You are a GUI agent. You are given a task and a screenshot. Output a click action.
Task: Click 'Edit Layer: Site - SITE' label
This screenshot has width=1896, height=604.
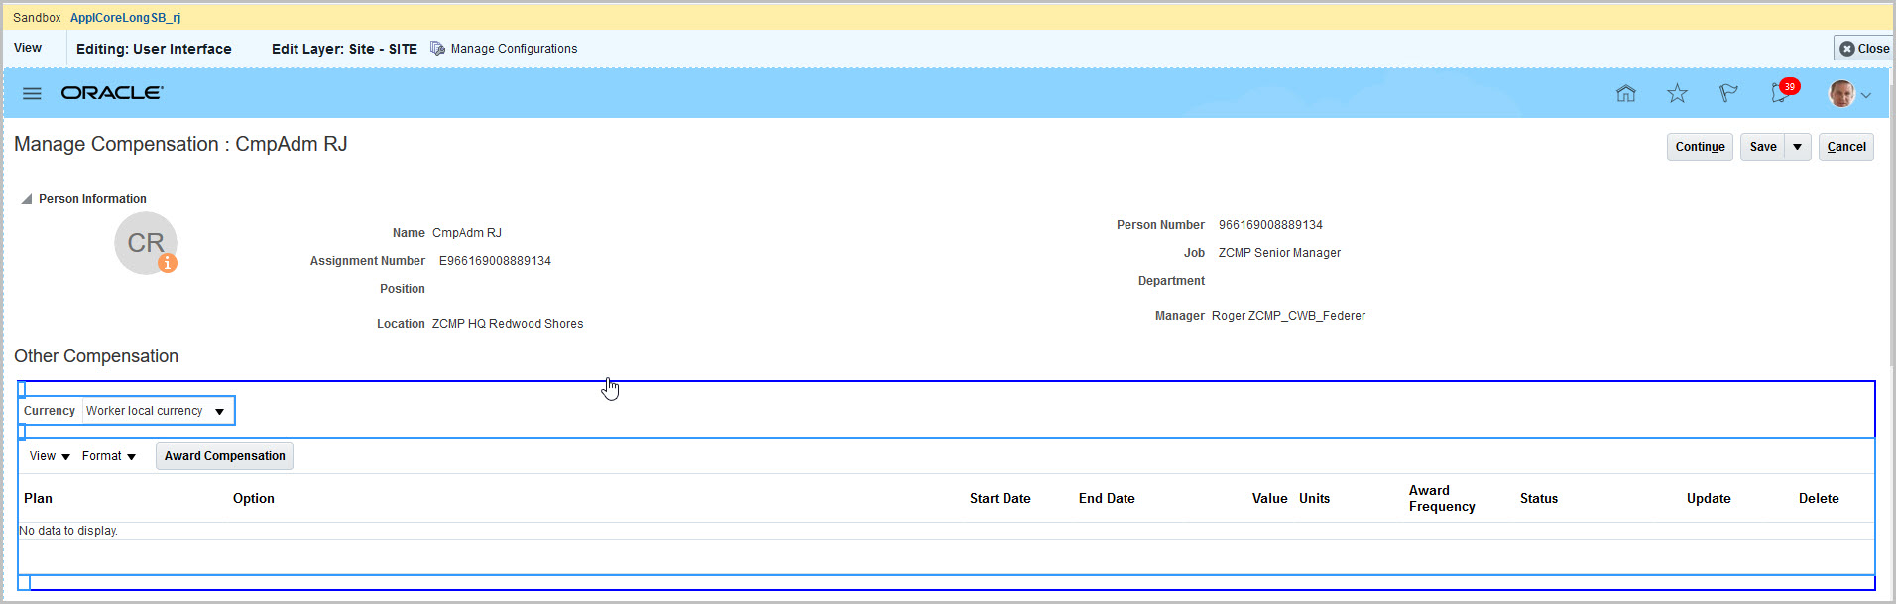344,49
